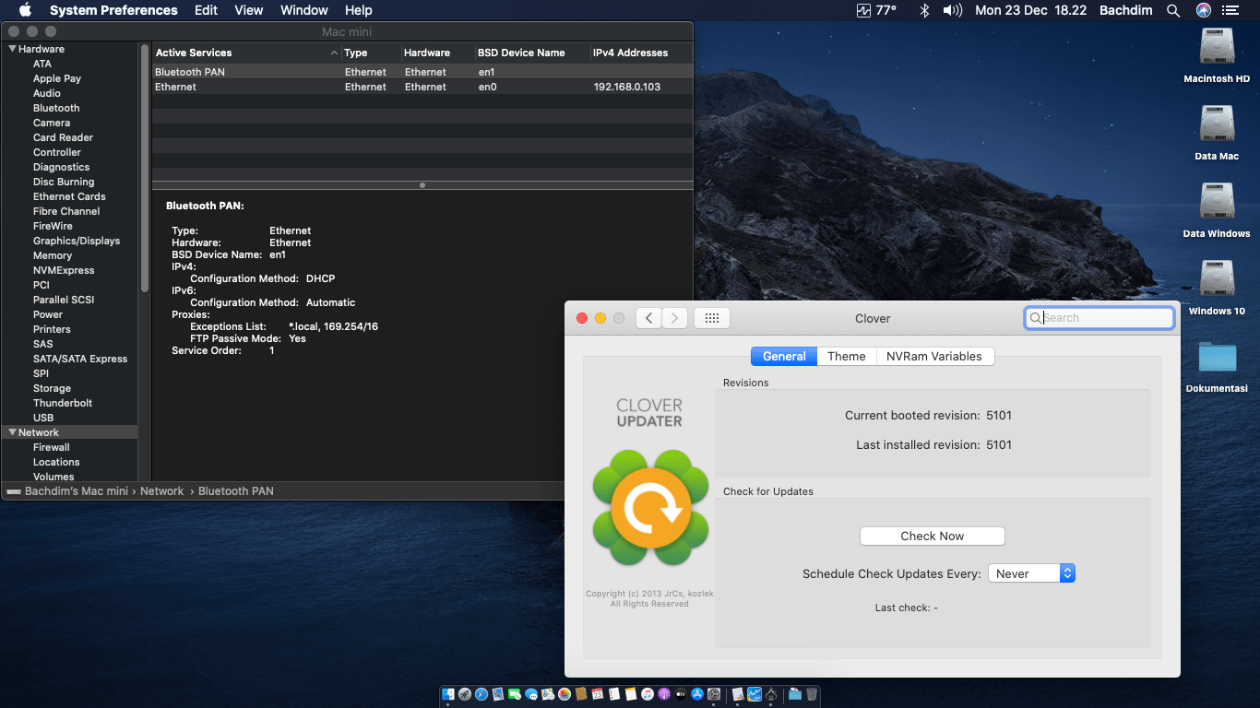Click in the Clover Search field
Image resolution: width=1260 pixels, height=708 pixels.
(x=1100, y=318)
